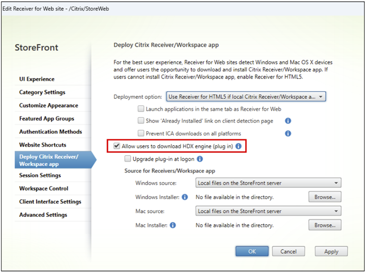Open UI Experience settings page
This screenshot has height=272, width=365.
tap(37, 79)
